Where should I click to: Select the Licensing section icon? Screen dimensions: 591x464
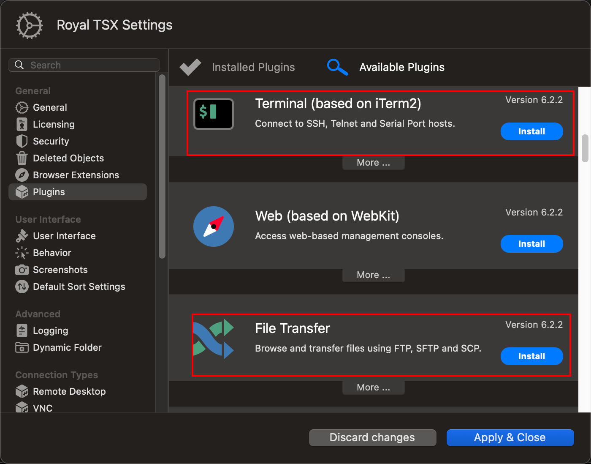click(22, 124)
